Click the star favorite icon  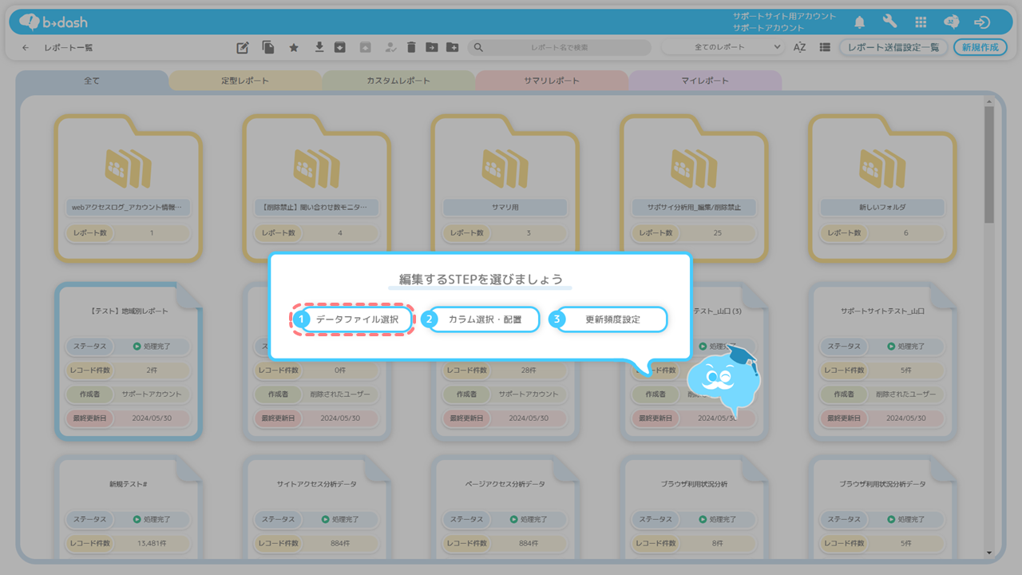point(294,48)
